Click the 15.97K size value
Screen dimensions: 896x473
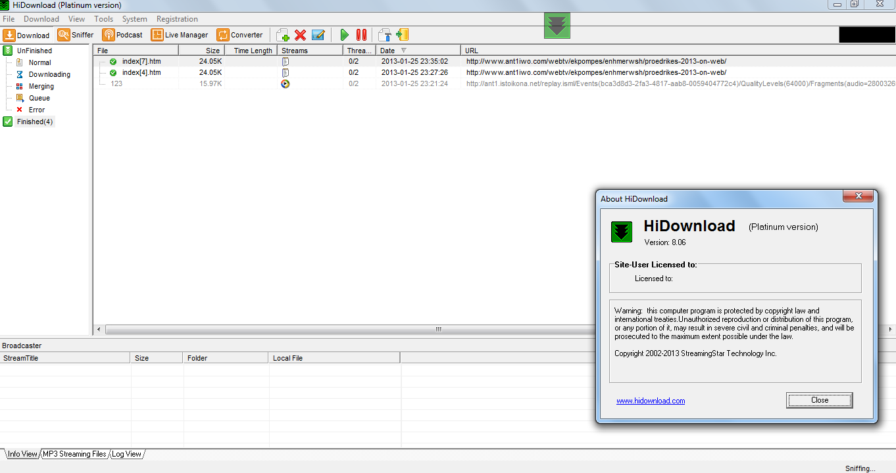pyautogui.click(x=211, y=84)
